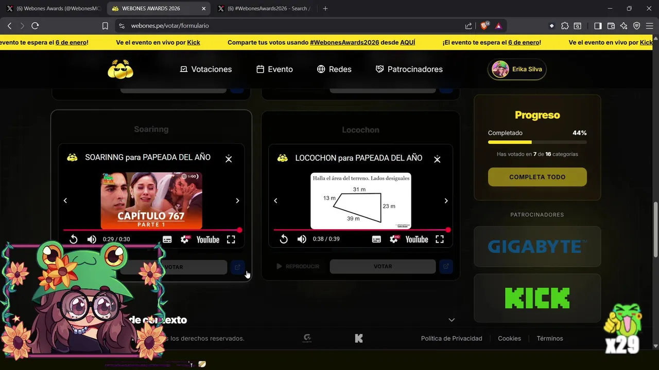Open the GIGABYTE sponsor card

537,247
